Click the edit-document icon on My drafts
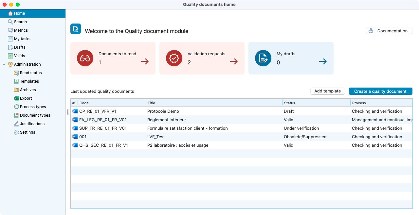Image resolution: width=419 pixels, height=215 pixels. [263, 58]
